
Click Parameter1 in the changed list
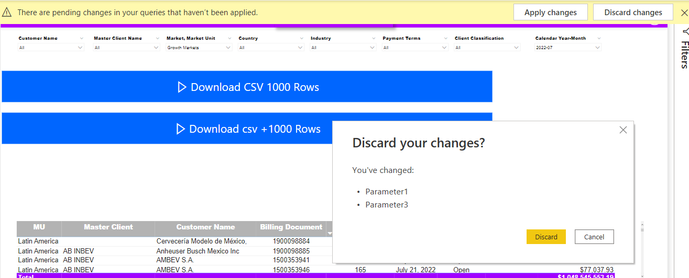click(387, 192)
